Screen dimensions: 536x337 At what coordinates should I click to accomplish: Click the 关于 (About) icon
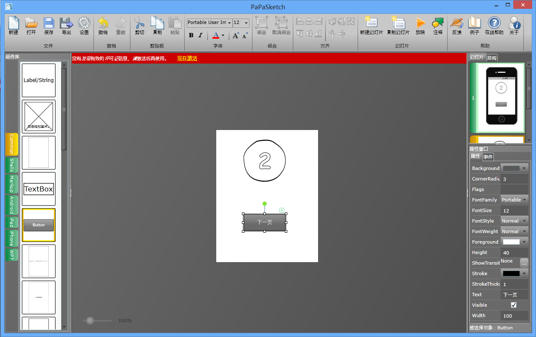(514, 23)
